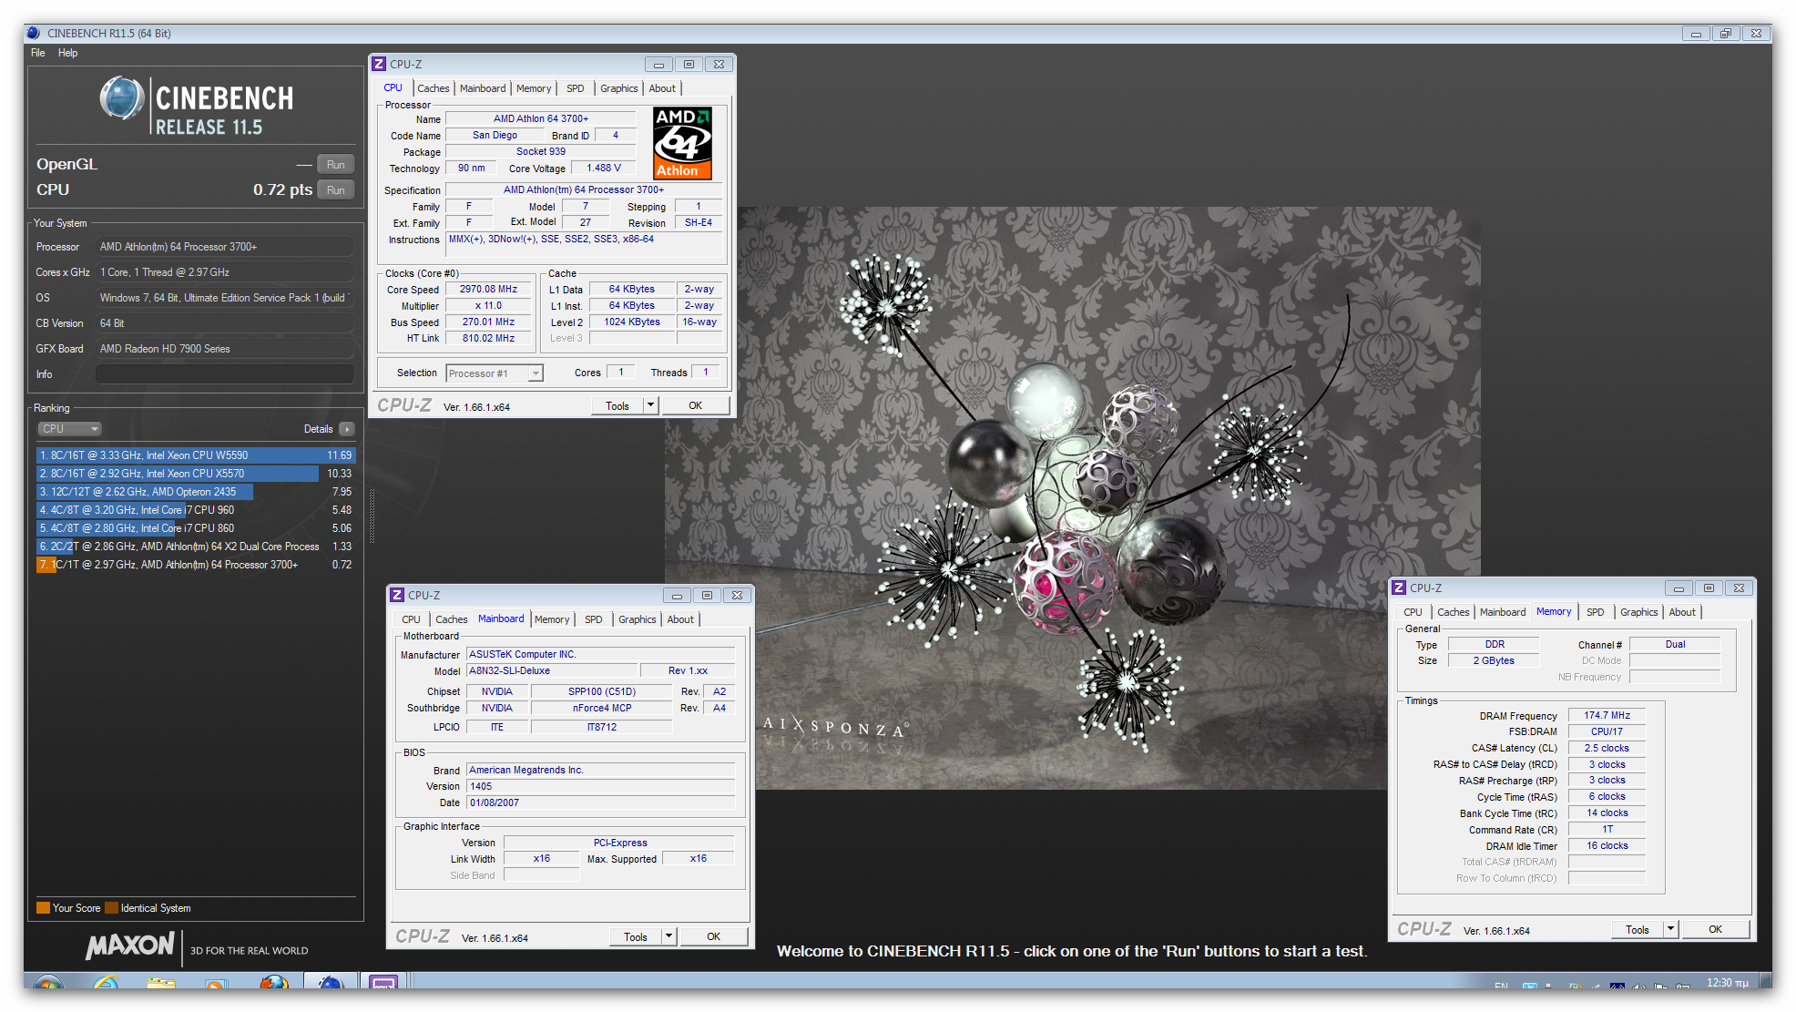Click the CPU-Z title icon in Memory window

click(1399, 588)
